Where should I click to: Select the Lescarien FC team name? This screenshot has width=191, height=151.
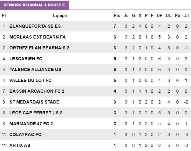pyautogui.click(x=26, y=59)
